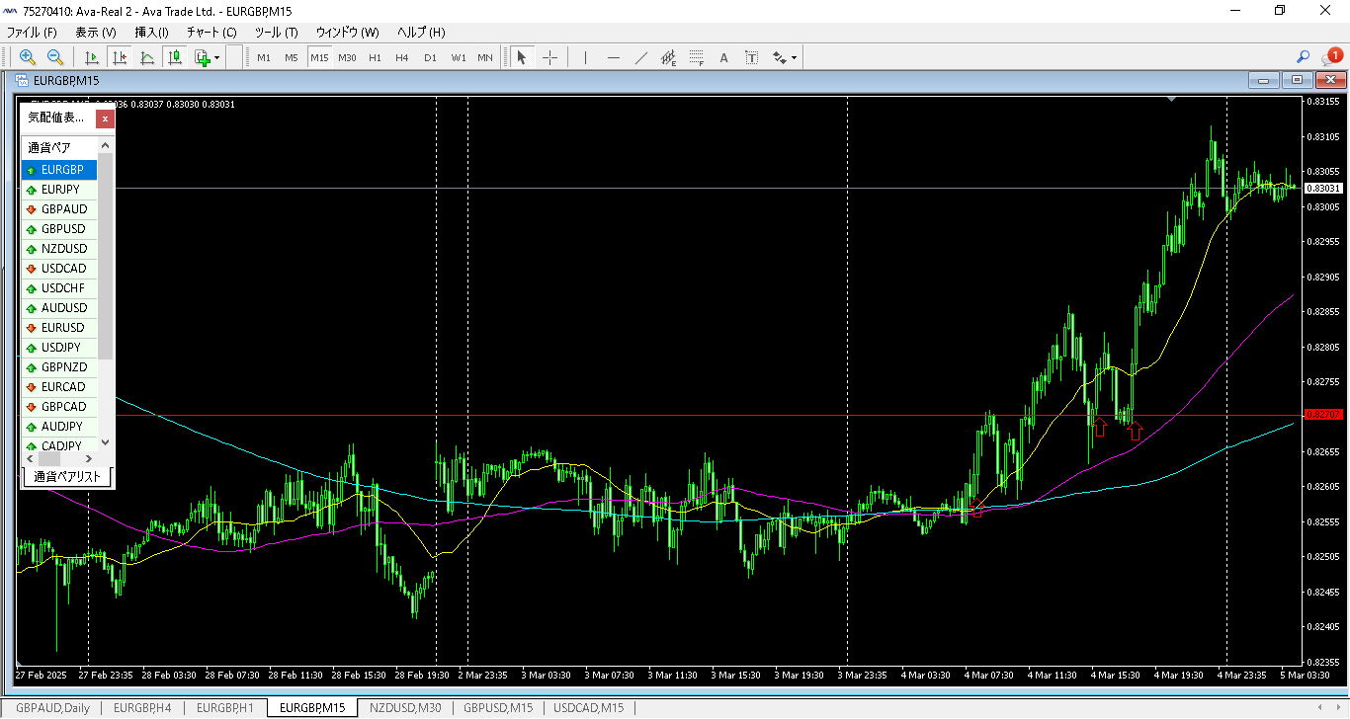
Task: Select GBPNZD in the market watch
Action: (x=59, y=367)
